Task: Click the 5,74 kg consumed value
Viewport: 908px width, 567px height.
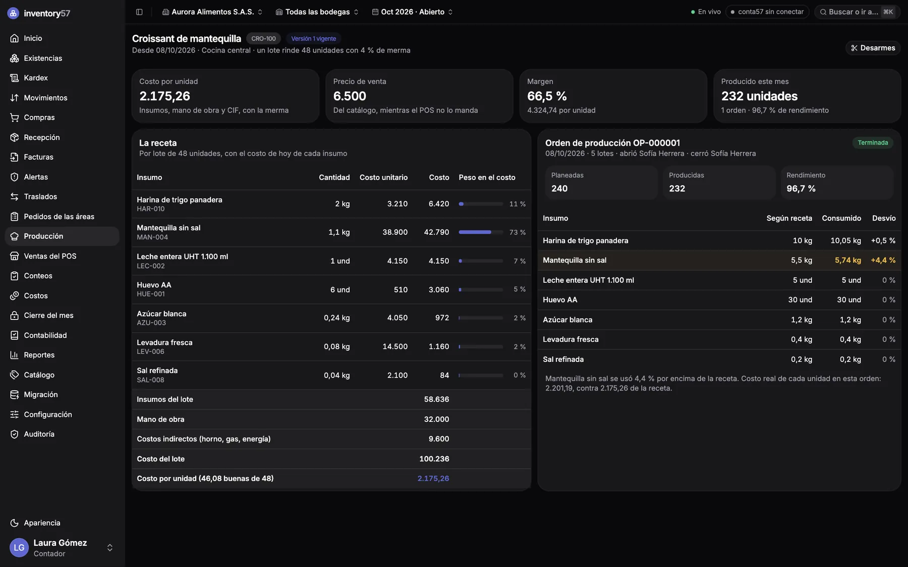Action: [x=847, y=261]
